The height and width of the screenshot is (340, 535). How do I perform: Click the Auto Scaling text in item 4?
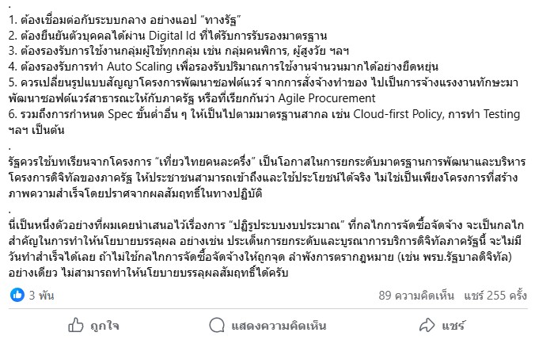click(x=139, y=67)
